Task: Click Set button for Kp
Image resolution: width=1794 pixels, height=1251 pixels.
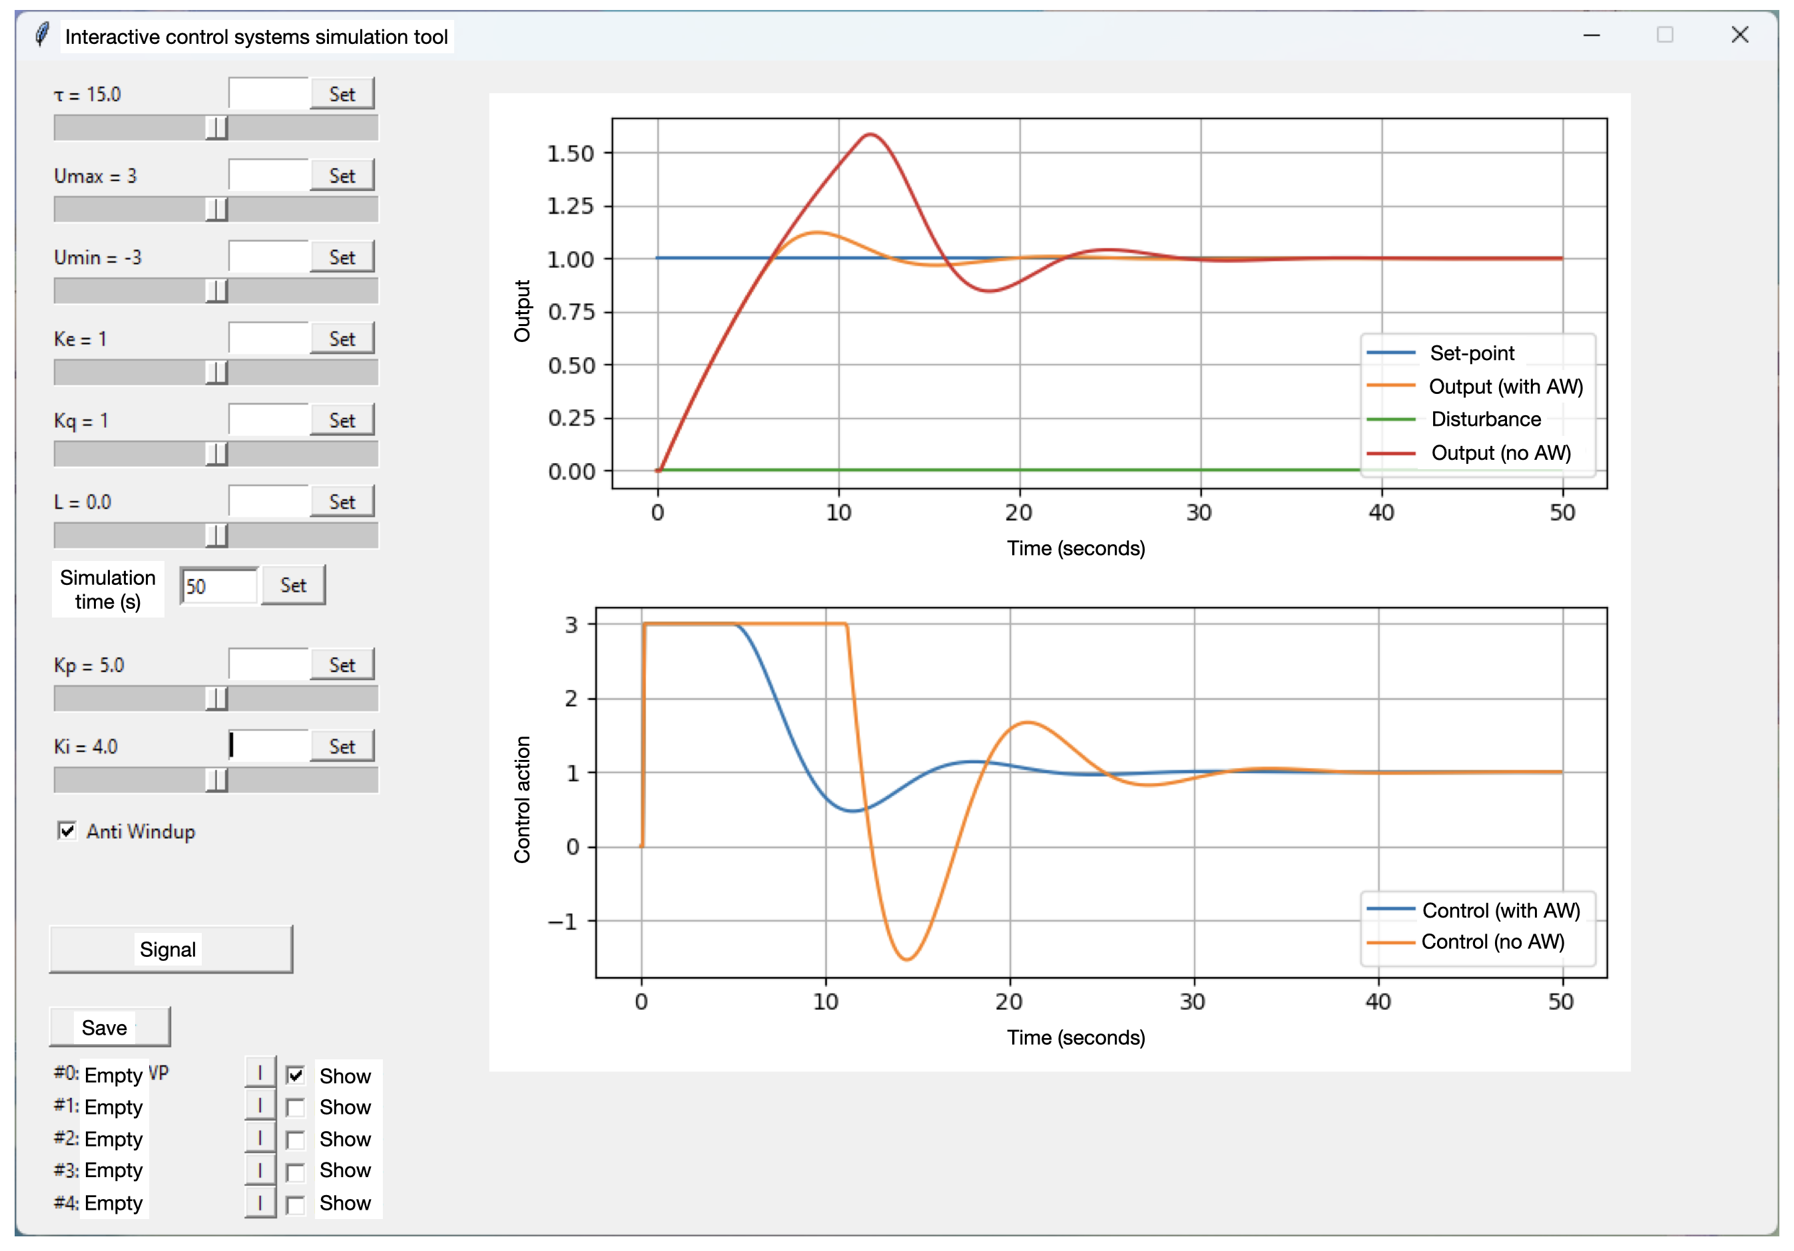Action: (x=342, y=665)
